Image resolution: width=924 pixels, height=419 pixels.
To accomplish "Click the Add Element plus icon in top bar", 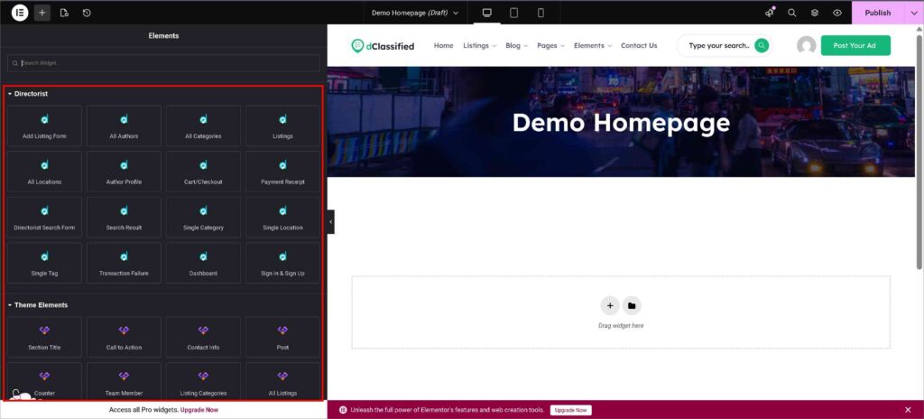I will point(42,13).
